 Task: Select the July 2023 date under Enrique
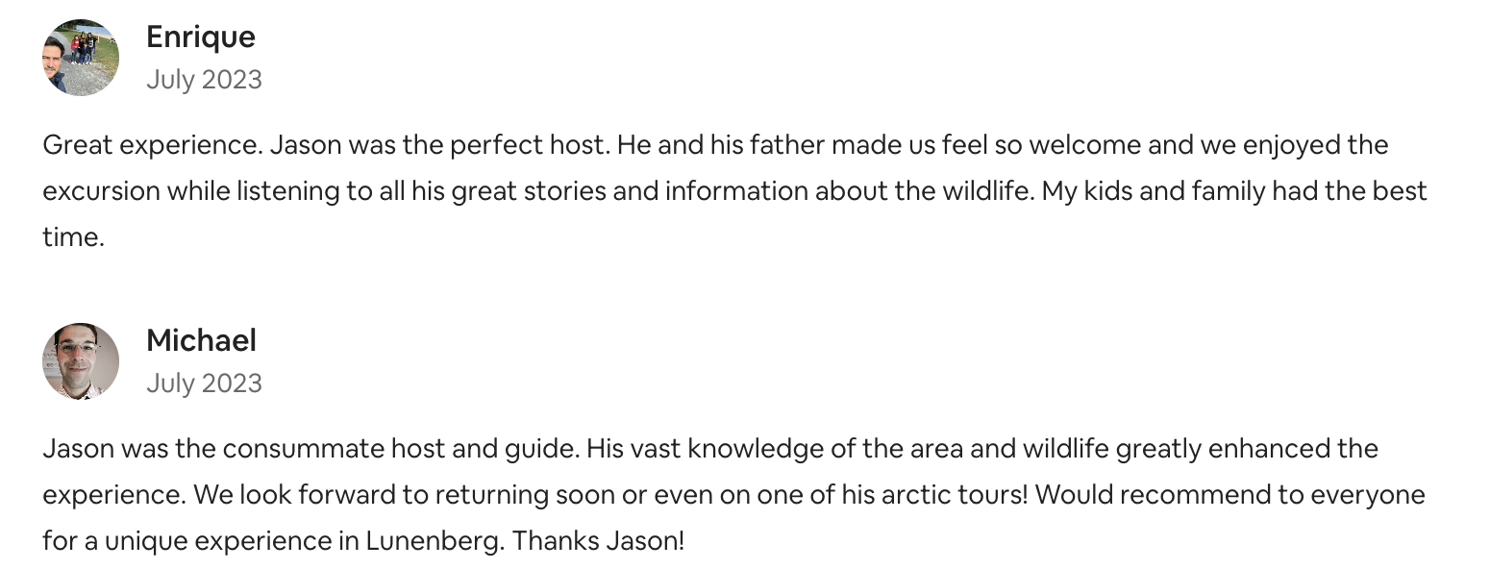pos(204,79)
